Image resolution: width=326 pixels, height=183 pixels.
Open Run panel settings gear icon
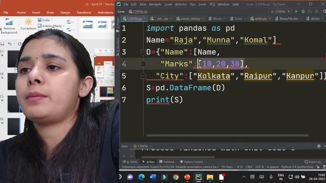coord(319,146)
